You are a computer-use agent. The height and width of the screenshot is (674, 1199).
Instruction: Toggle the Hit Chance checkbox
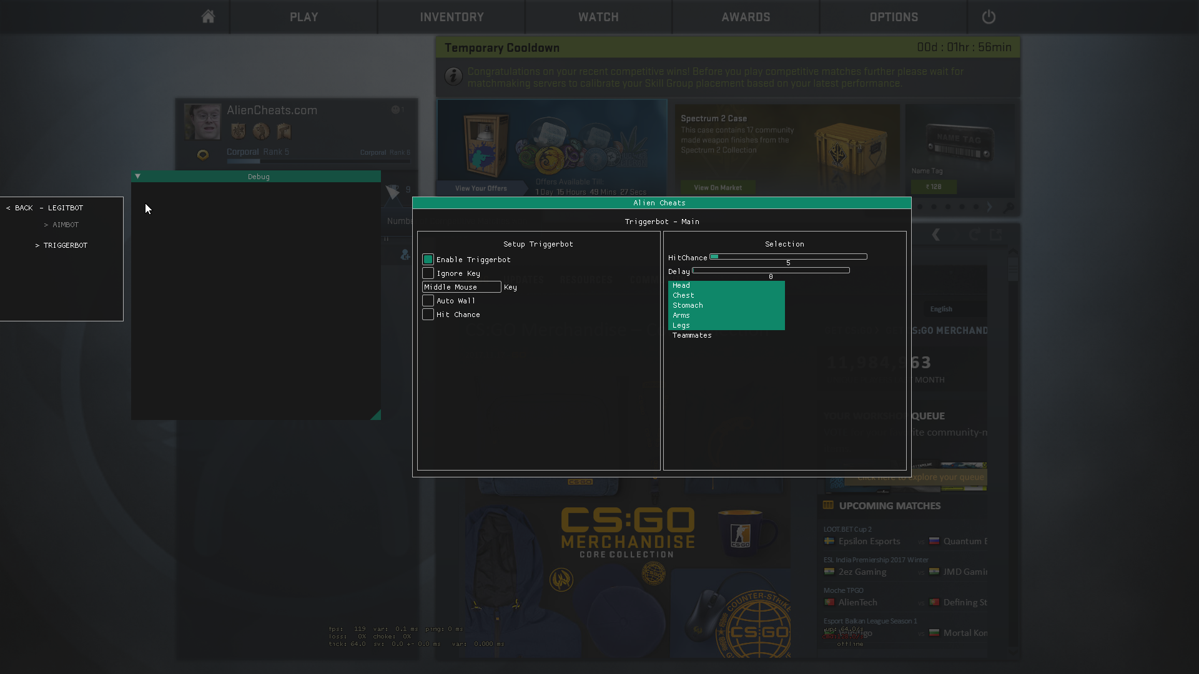coord(428,315)
